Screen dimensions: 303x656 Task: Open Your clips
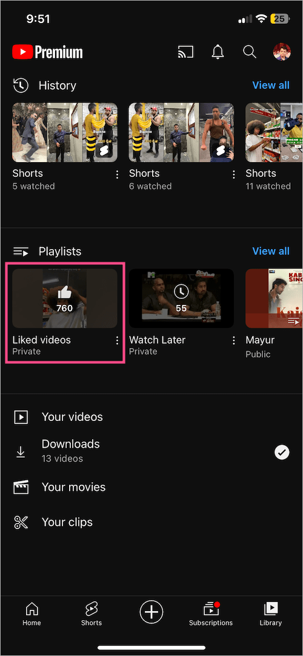point(151,522)
